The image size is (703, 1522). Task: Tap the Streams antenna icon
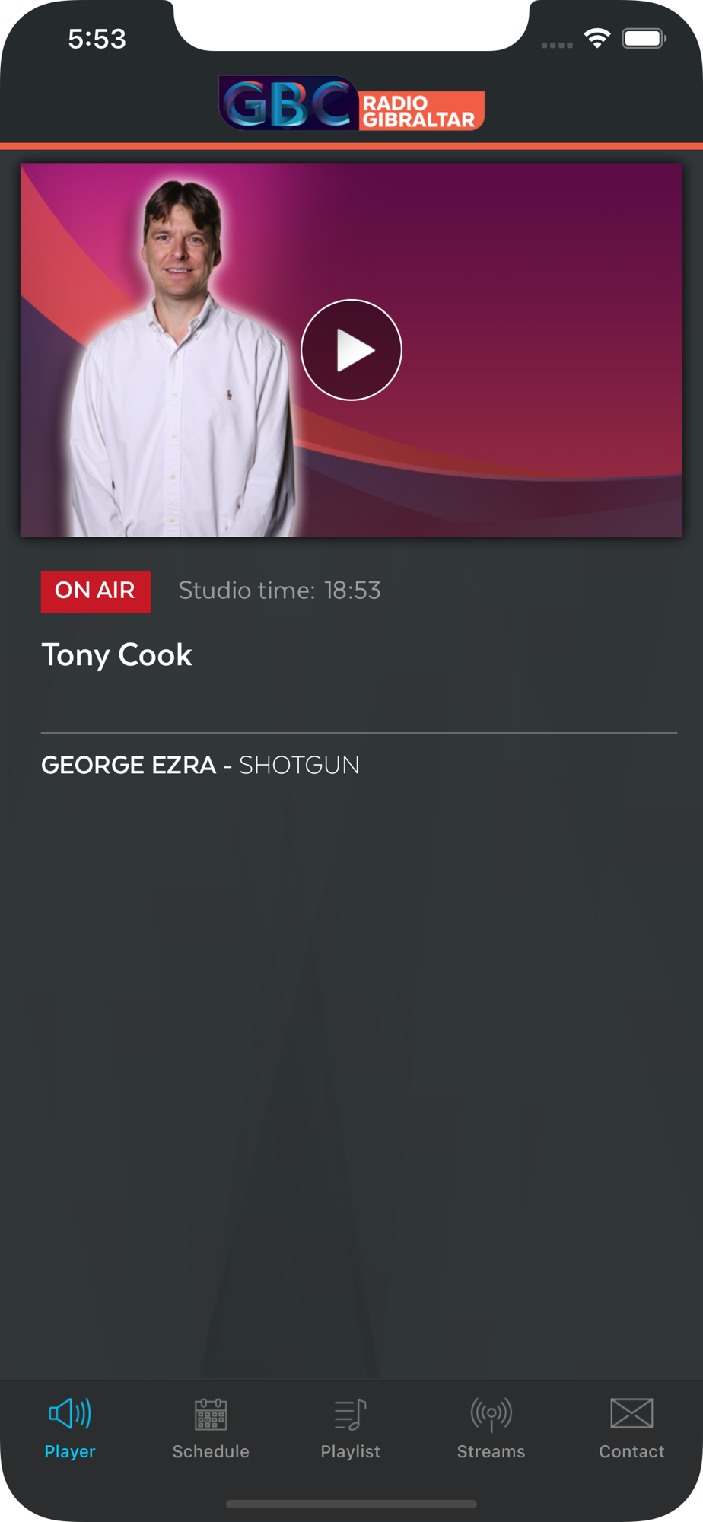491,1414
